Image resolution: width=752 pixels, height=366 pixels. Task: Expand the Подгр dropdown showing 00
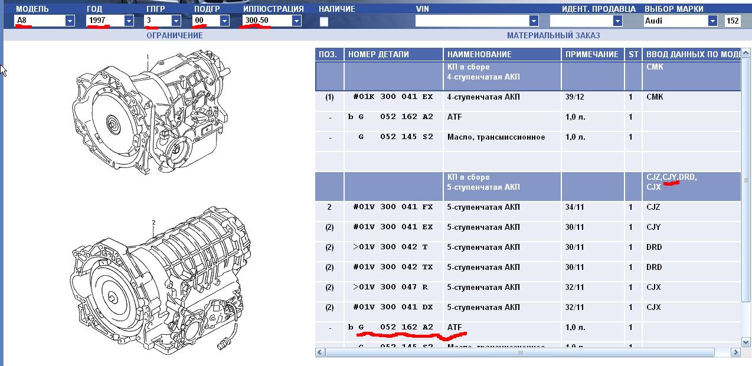pyautogui.click(x=224, y=21)
